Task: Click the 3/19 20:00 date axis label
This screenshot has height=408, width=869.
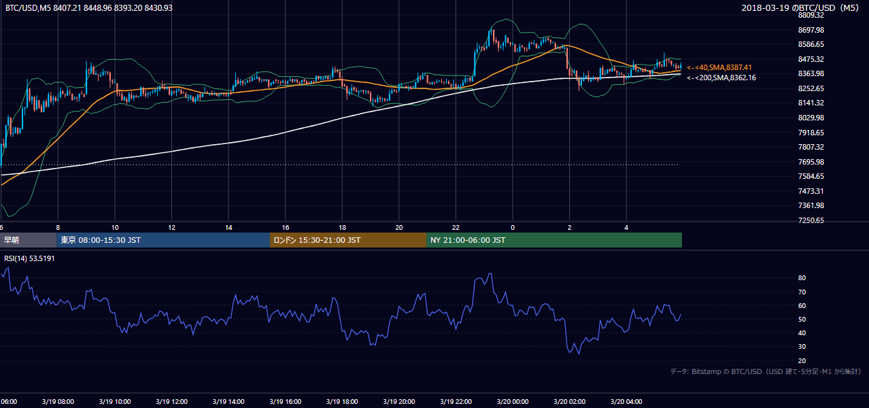Action: point(398,402)
